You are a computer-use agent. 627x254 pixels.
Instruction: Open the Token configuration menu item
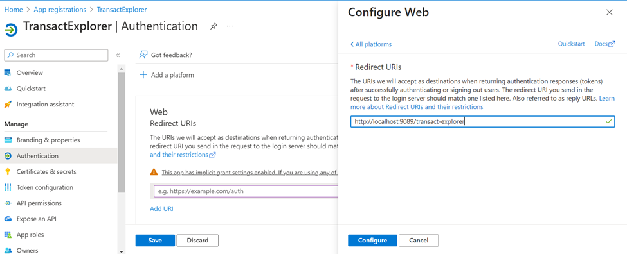45,187
